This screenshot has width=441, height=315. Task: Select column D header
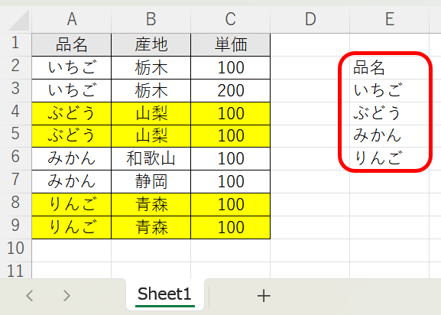(310, 19)
